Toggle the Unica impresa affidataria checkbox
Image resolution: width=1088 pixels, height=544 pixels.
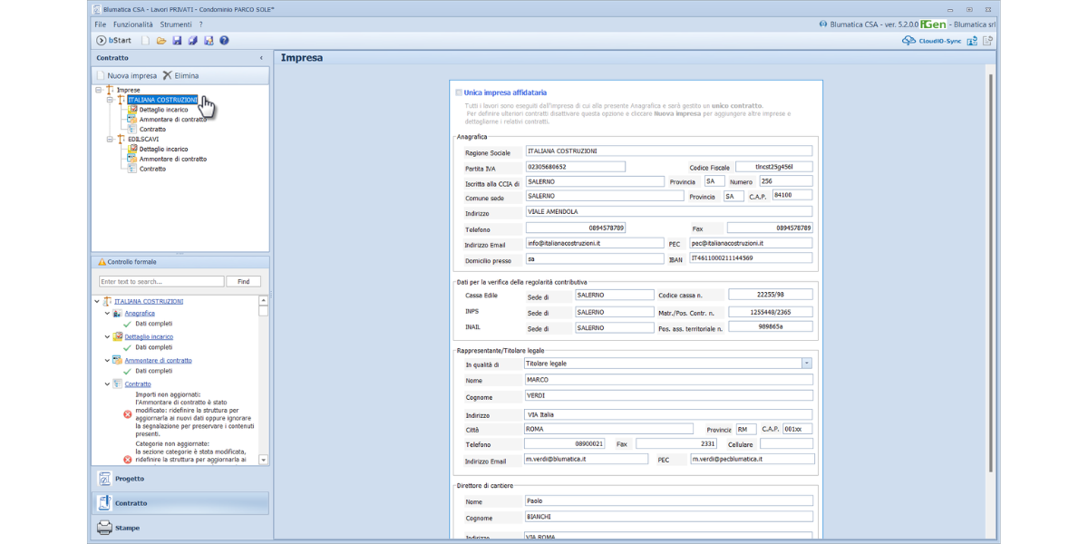(x=458, y=92)
